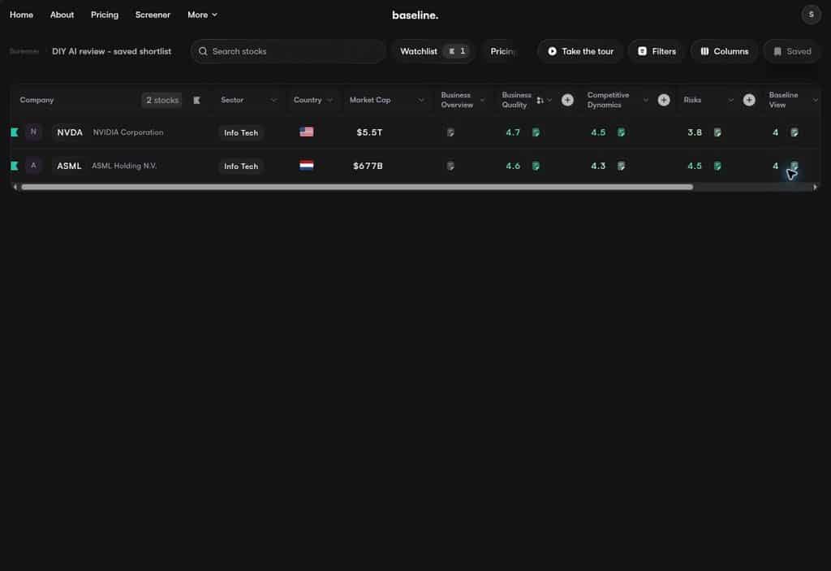Start the Take the tour walkthrough
The width and height of the screenshot is (831, 571).
[580, 51]
